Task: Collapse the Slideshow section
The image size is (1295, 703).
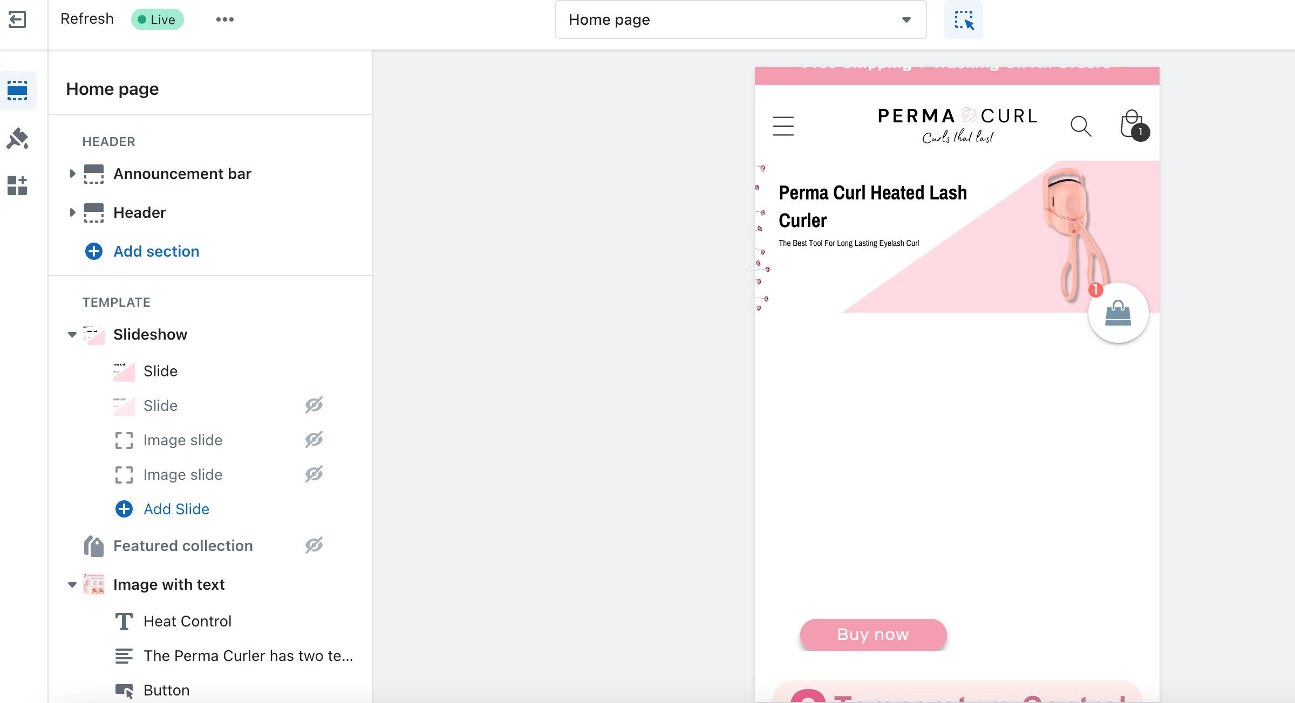Action: (x=72, y=335)
